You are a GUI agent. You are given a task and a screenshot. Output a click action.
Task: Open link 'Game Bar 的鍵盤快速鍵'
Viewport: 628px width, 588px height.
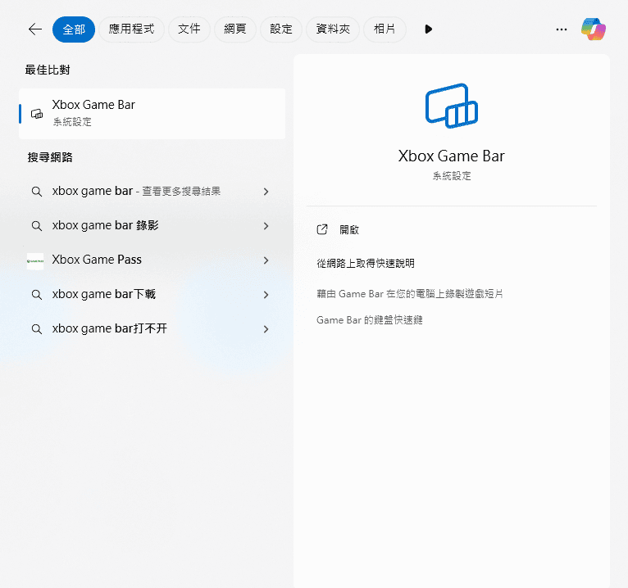(369, 320)
